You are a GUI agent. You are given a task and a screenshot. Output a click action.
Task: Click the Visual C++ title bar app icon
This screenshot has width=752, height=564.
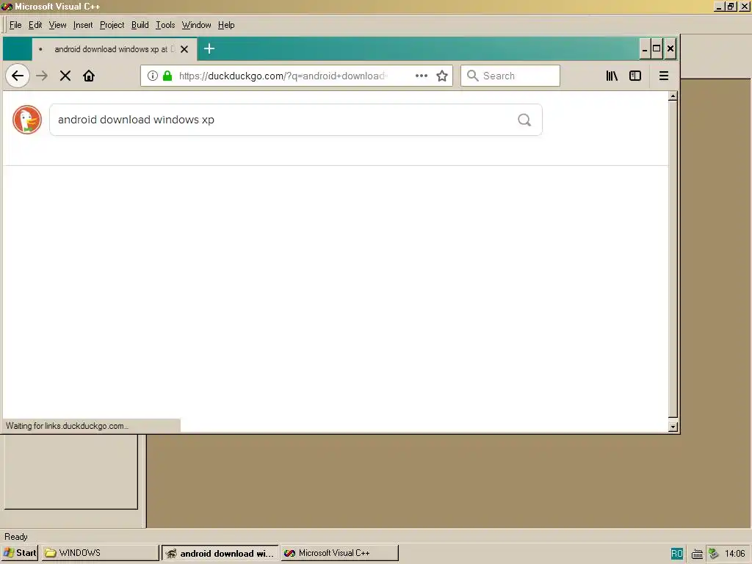[7, 6]
